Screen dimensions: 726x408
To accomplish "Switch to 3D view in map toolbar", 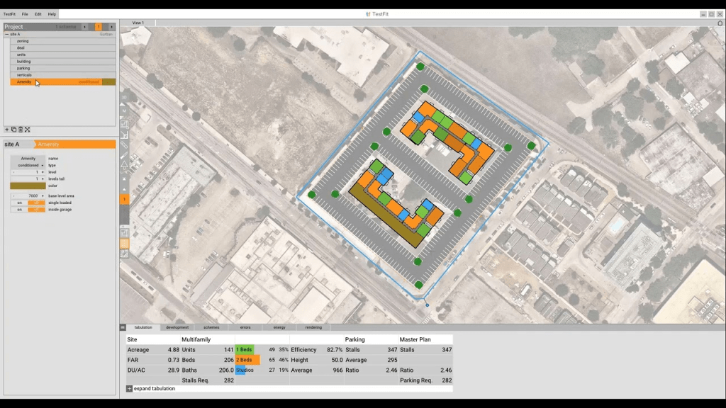I will [x=124, y=97].
